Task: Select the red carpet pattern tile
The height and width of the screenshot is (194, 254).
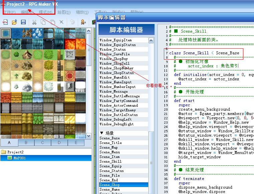Action: coord(70,76)
